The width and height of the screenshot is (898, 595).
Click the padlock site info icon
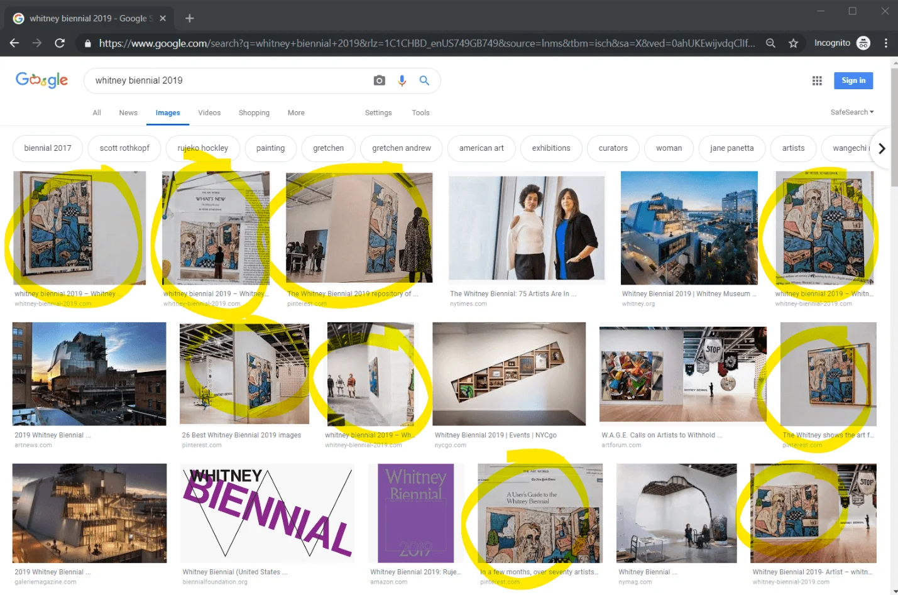[x=87, y=43]
